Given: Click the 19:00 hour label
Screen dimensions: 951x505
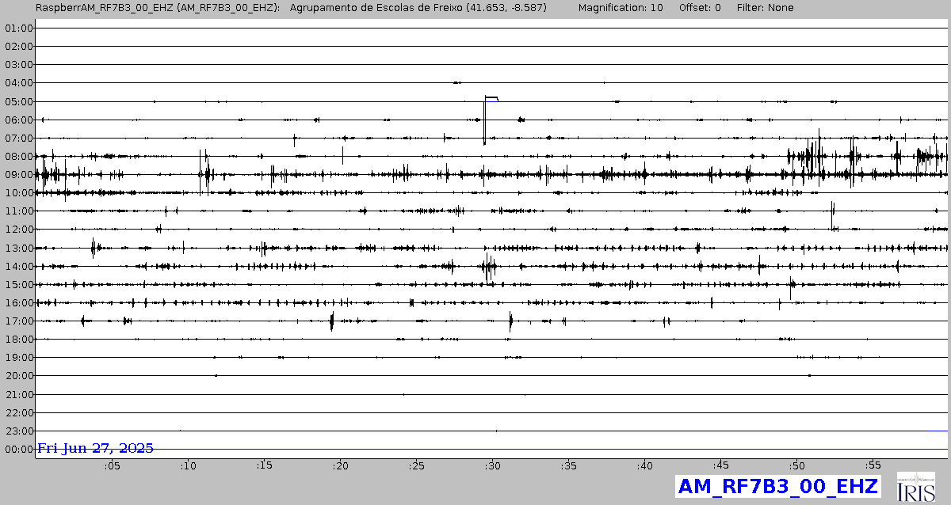Looking at the screenshot, I should (18, 358).
